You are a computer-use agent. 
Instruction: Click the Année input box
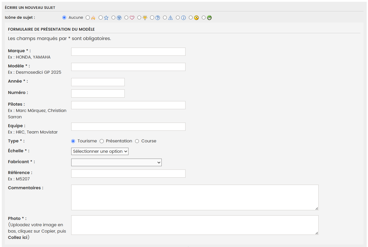(x=98, y=82)
